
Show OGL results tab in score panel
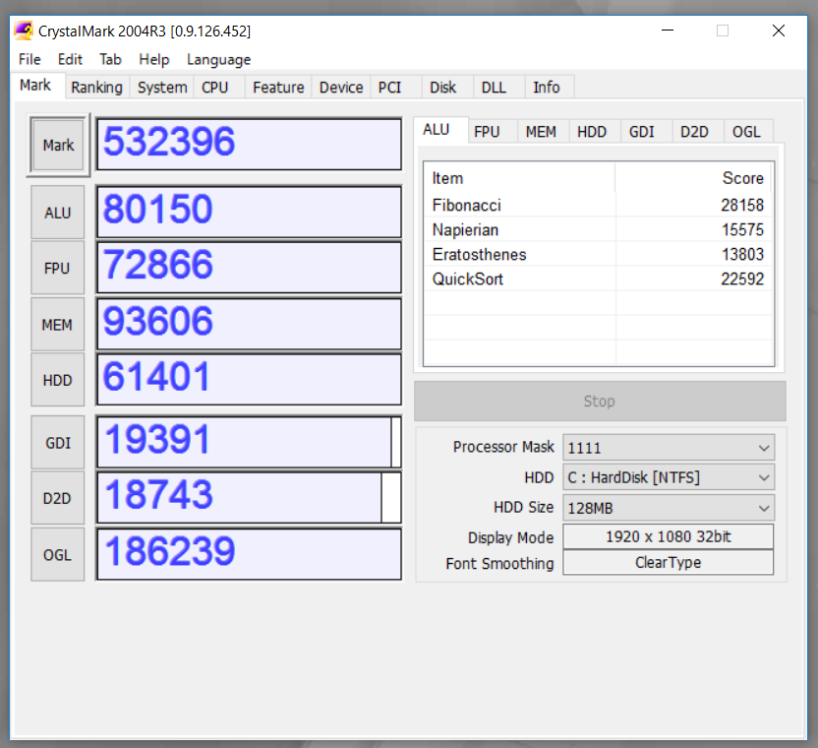tap(746, 132)
